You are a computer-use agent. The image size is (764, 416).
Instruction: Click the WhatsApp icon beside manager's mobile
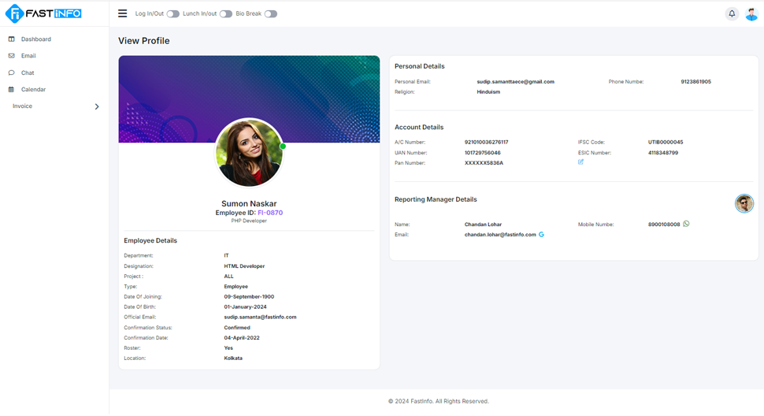click(686, 224)
